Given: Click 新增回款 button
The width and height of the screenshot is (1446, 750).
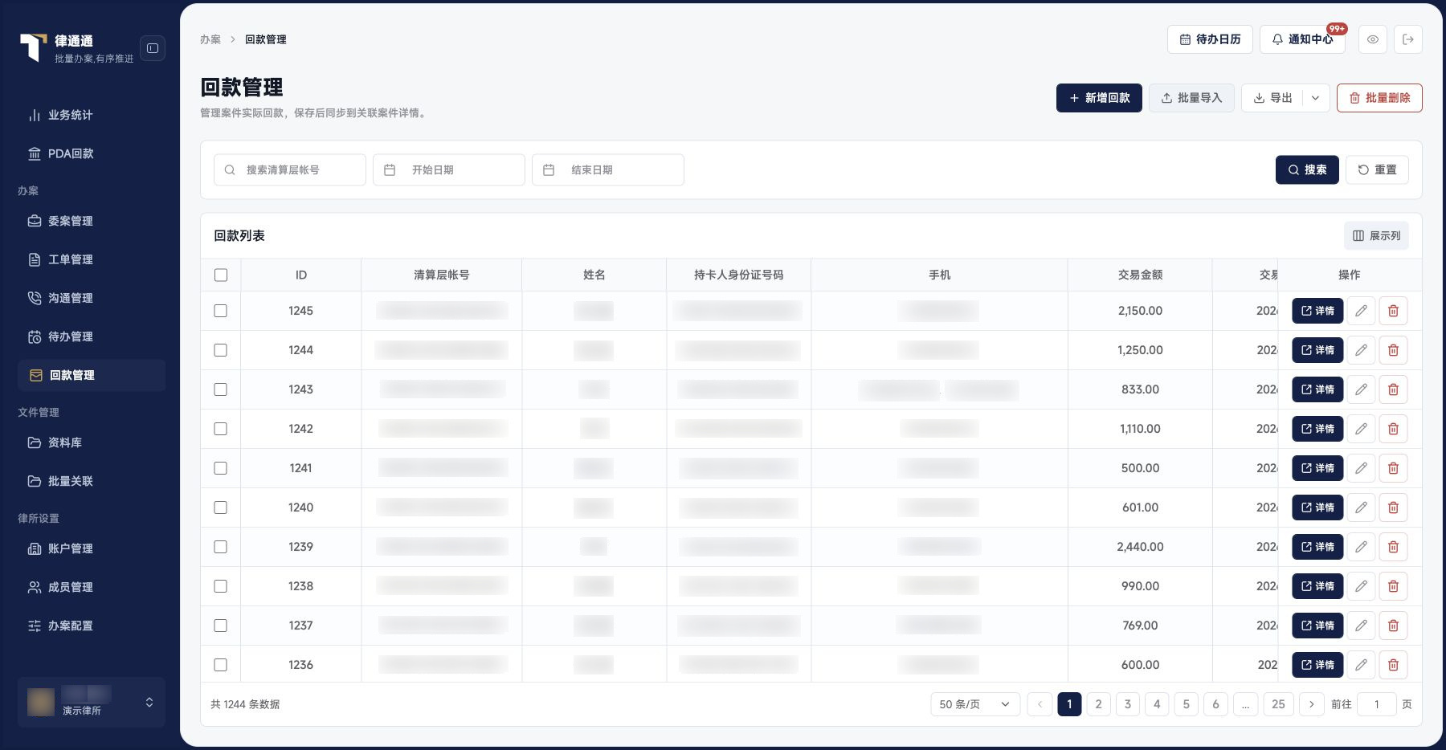Looking at the screenshot, I should tap(1099, 98).
